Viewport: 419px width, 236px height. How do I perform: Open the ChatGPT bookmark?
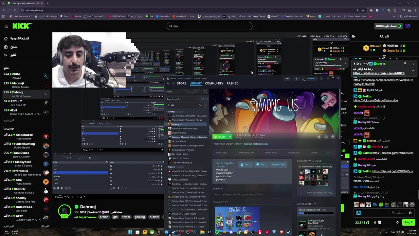[x=273, y=16]
